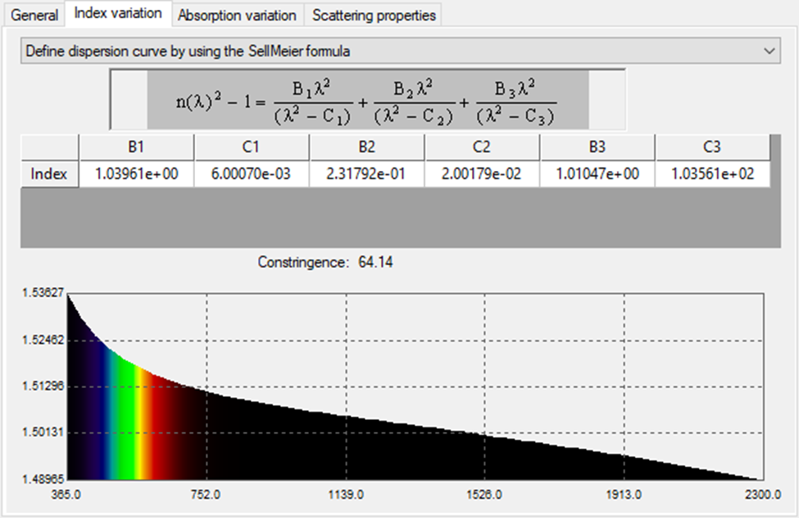Click the 1526.0 wavelength axis label

[x=484, y=494]
